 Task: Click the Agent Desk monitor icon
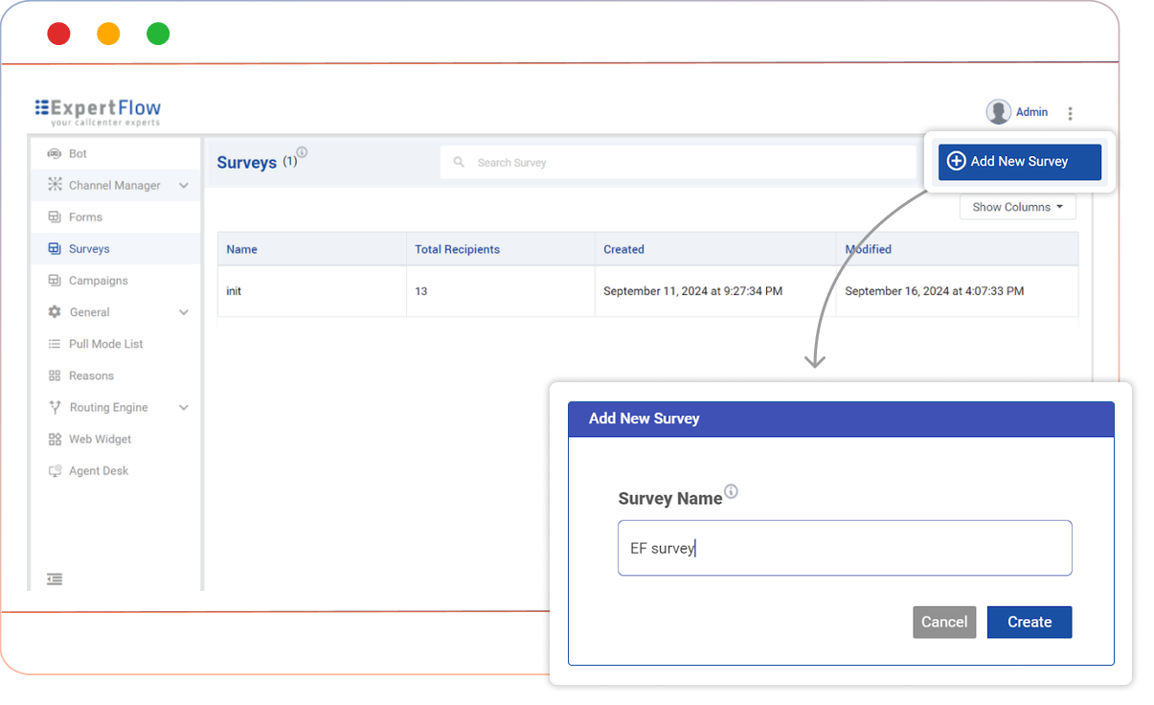(55, 471)
